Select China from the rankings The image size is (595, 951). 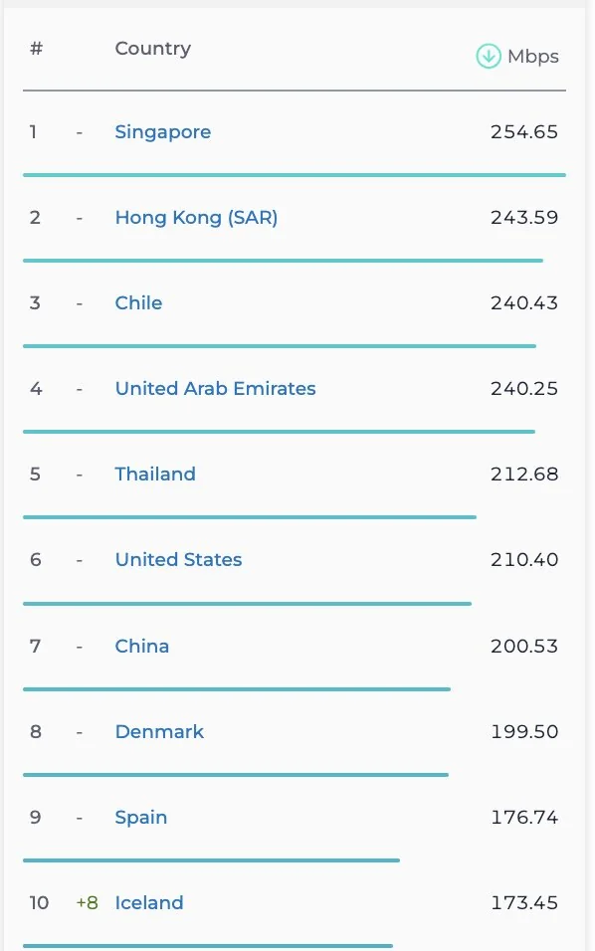tap(141, 646)
